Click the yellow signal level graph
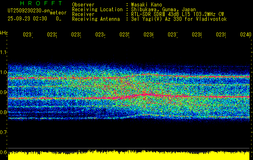253x160 pixels. tap(129, 155)
